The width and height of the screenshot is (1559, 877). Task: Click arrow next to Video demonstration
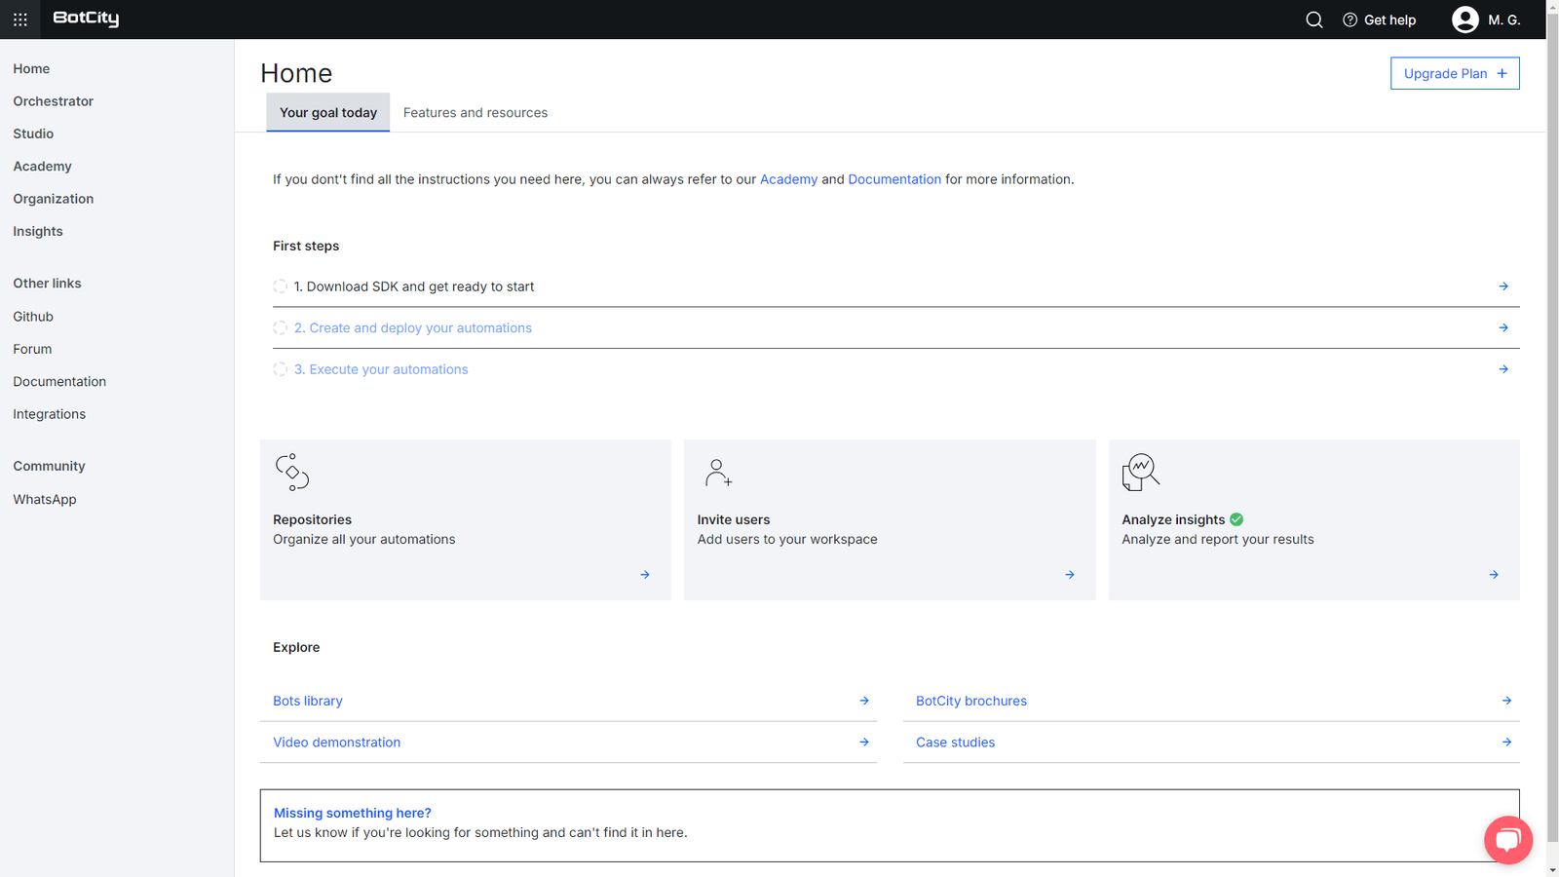pyautogui.click(x=864, y=743)
